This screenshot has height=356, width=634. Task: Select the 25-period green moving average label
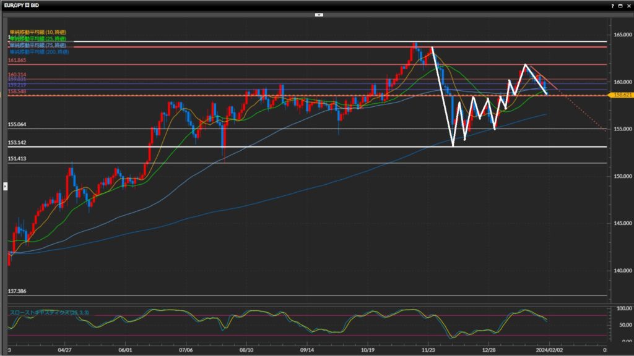tap(38, 38)
